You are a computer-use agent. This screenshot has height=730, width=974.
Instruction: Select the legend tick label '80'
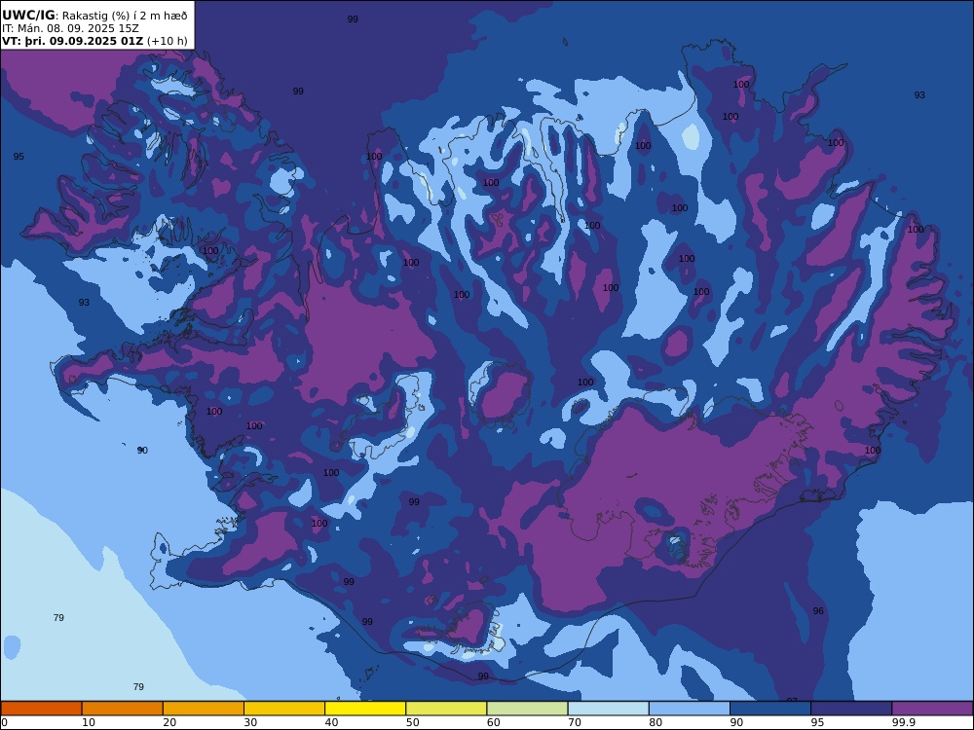click(x=656, y=722)
